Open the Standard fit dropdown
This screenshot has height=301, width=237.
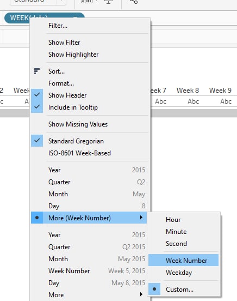[x=38, y=2]
